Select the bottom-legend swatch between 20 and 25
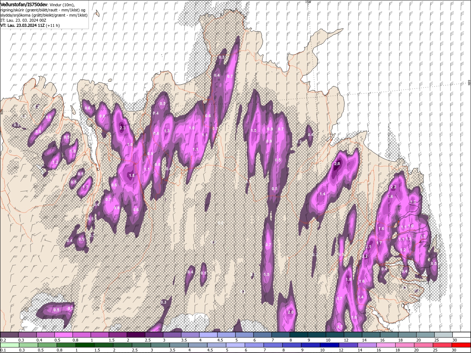This screenshot has height=353, width=471. [x=424, y=345]
